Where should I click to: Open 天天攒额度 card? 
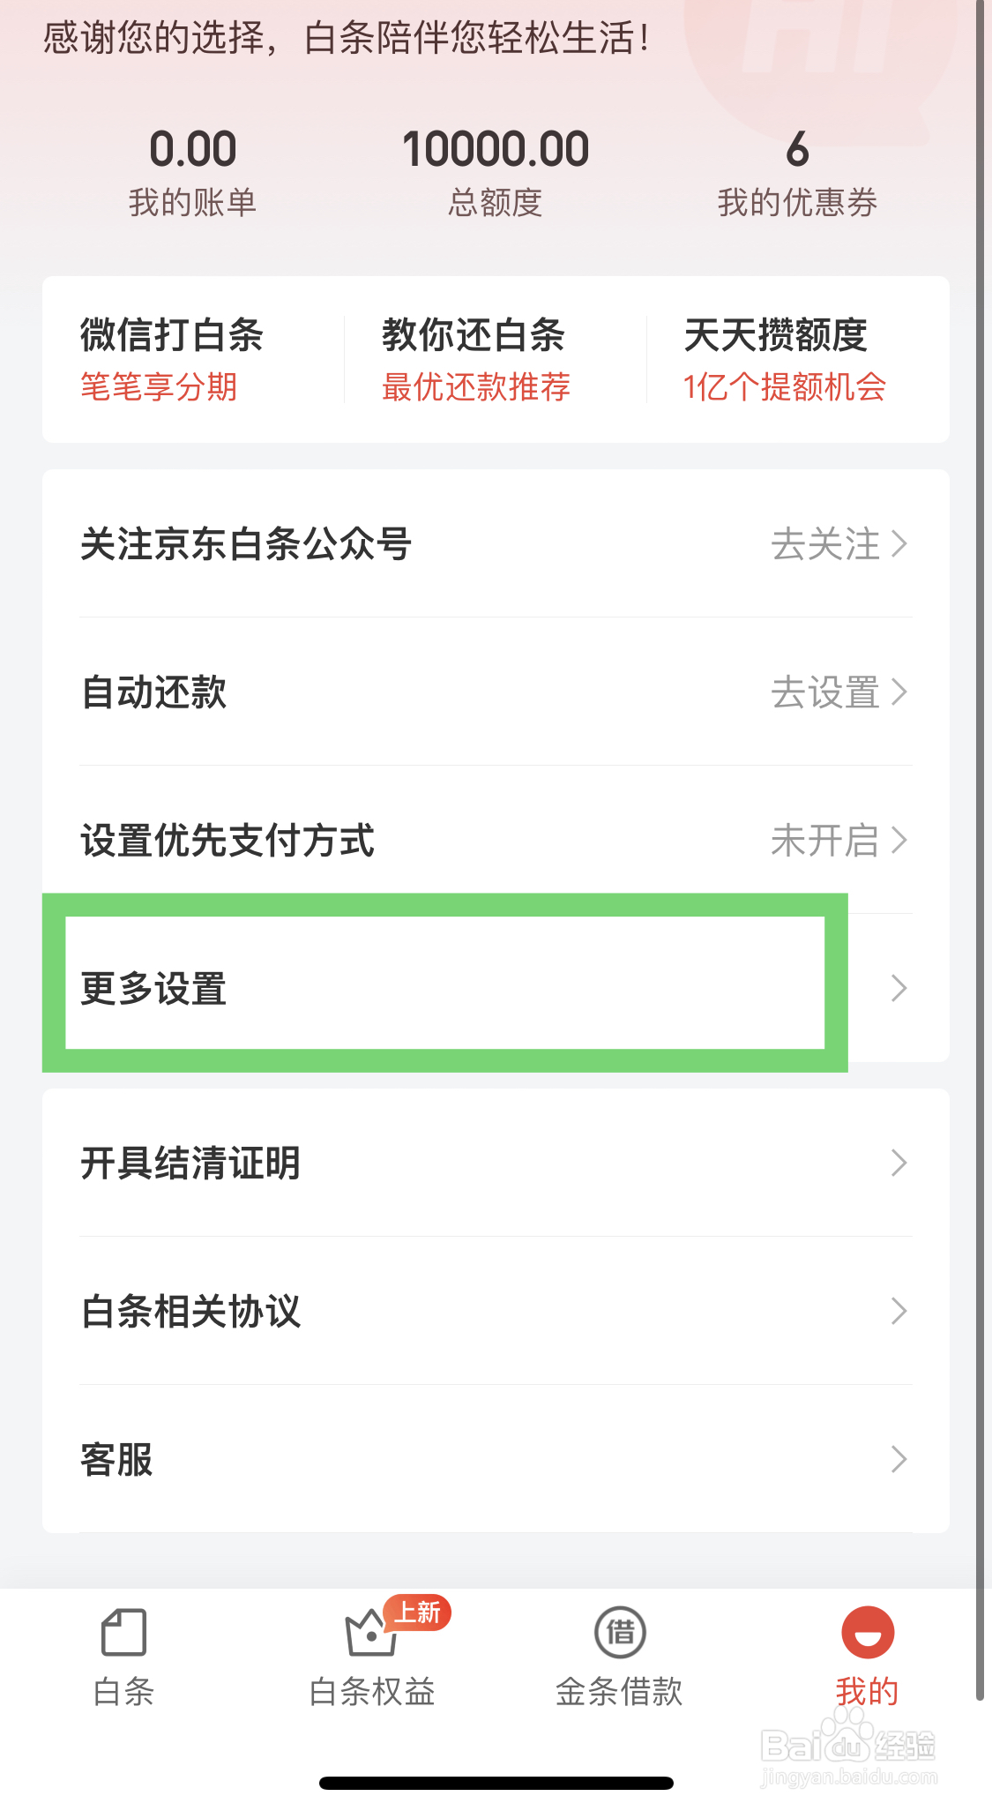[x=784, y=359]
